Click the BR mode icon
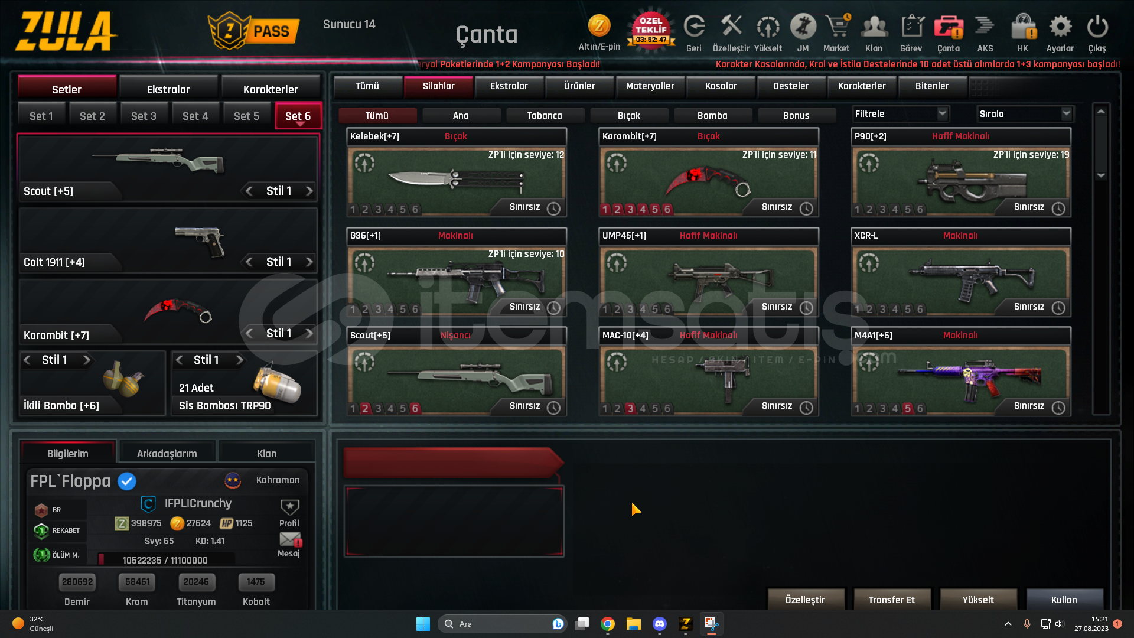This screenshot has height=638, width=1134. point(41,510)
